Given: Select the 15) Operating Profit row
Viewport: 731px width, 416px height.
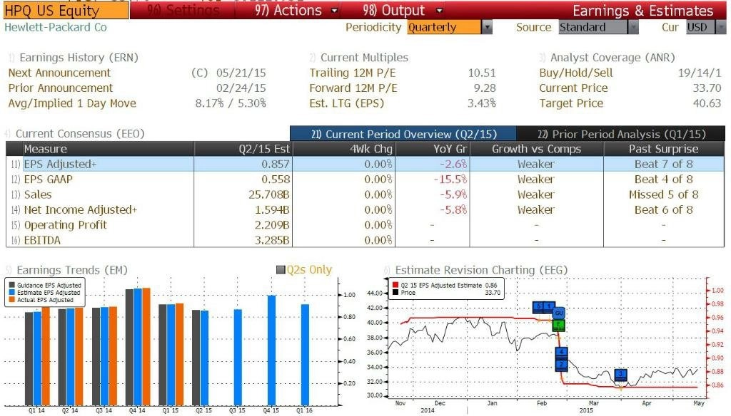Looking at the screenshot, I should pos(365,225).
